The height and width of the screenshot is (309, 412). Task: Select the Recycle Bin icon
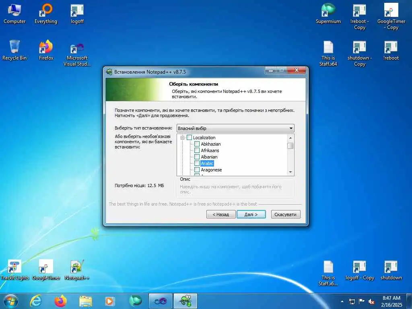(x=14, y=50)
